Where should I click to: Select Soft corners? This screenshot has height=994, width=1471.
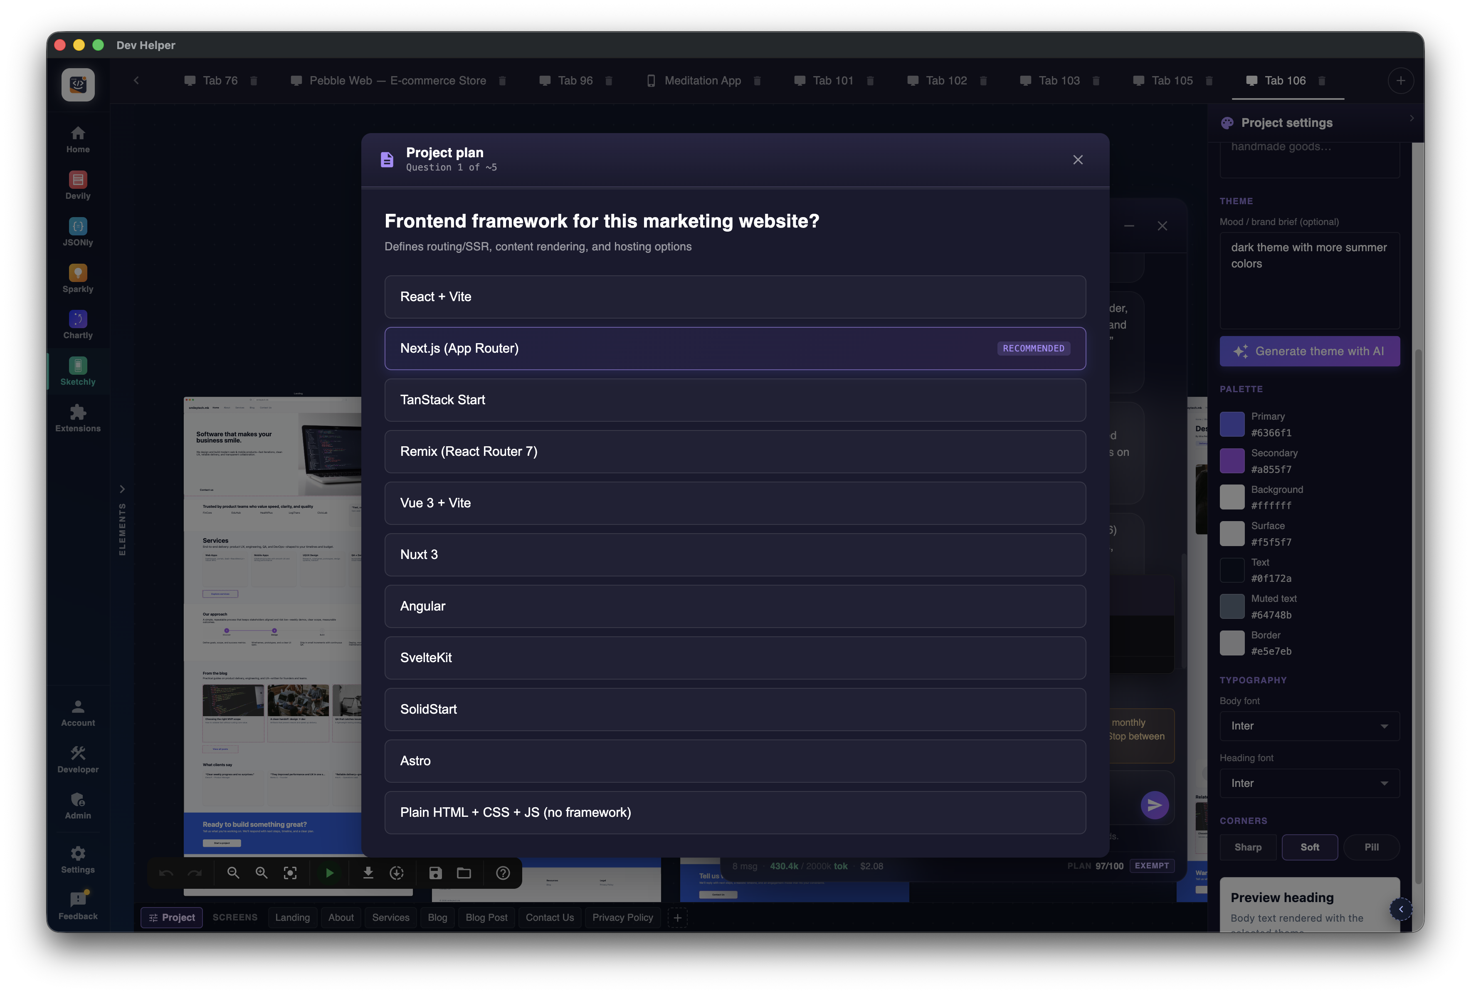click(1309, 847)
